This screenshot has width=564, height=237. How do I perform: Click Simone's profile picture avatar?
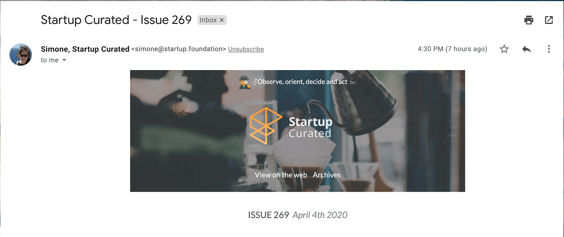click(20, 55)
